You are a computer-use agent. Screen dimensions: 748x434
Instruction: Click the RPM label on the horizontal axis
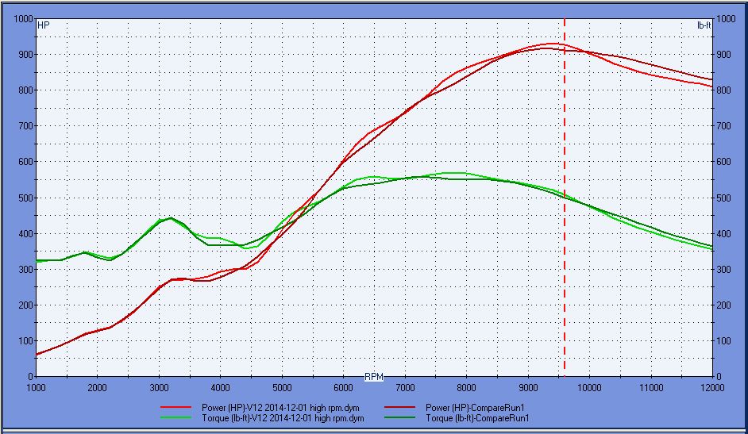click(x=374, y=375)
